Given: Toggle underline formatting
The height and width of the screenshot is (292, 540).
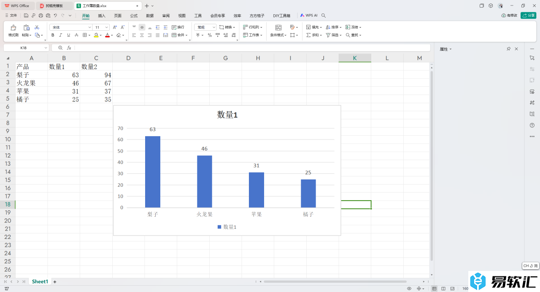Looking at the screenshot, I should pyautogui.click(x=69, y=35).
